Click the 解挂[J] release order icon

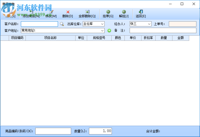click(124, 12)
